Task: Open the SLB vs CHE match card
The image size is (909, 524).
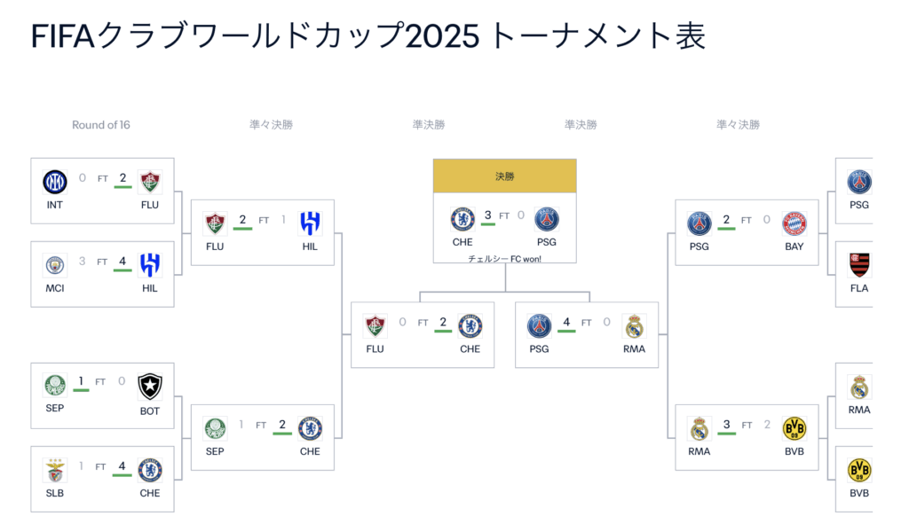Action: tap(103, 479)
